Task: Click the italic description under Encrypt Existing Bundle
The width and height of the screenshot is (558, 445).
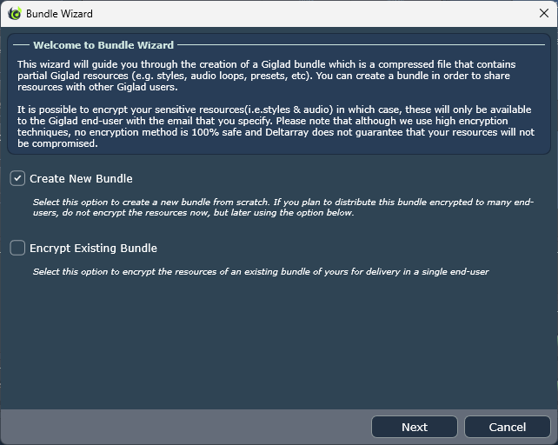Action: point(261,271)
